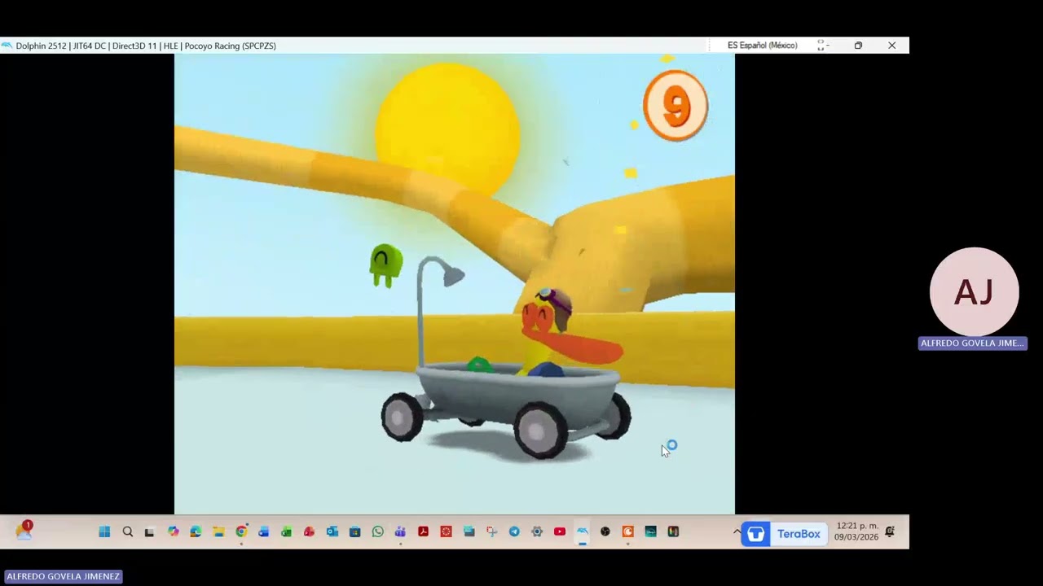Click the countdown number 9 in game
The width and height of the screenshot is (1043, 586).
676,106
